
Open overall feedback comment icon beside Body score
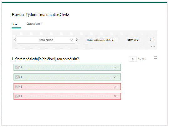(x=151, y=39)
